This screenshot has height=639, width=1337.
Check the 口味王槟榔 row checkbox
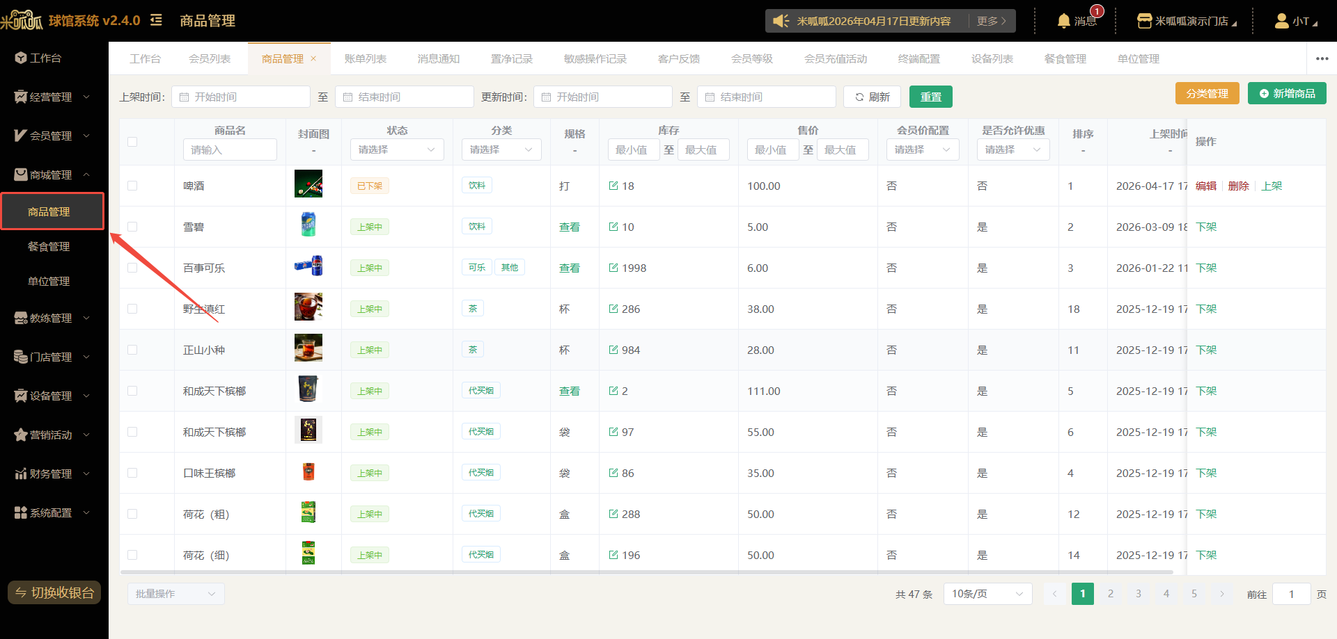pos(132,473)
